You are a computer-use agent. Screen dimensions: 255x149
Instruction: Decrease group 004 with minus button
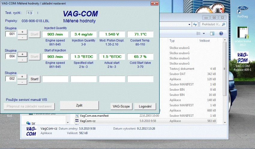click(x=22, y=60)
